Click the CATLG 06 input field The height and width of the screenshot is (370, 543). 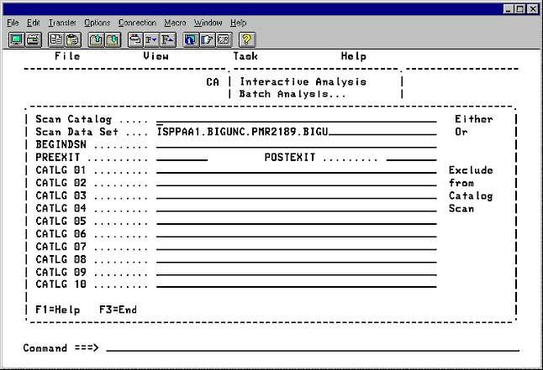297,234
